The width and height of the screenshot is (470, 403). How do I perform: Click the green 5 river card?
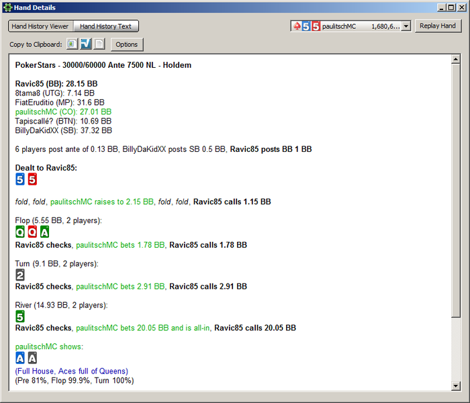pos(20,316)
